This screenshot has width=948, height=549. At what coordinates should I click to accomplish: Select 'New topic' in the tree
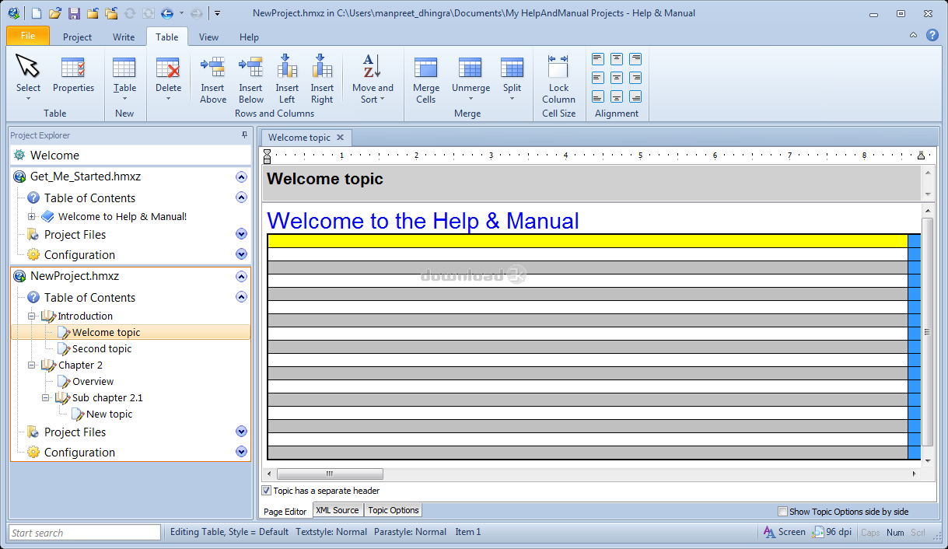[x=110, y=414]
